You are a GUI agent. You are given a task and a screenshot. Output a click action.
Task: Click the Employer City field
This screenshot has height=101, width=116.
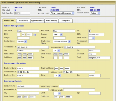pos(28,75)
